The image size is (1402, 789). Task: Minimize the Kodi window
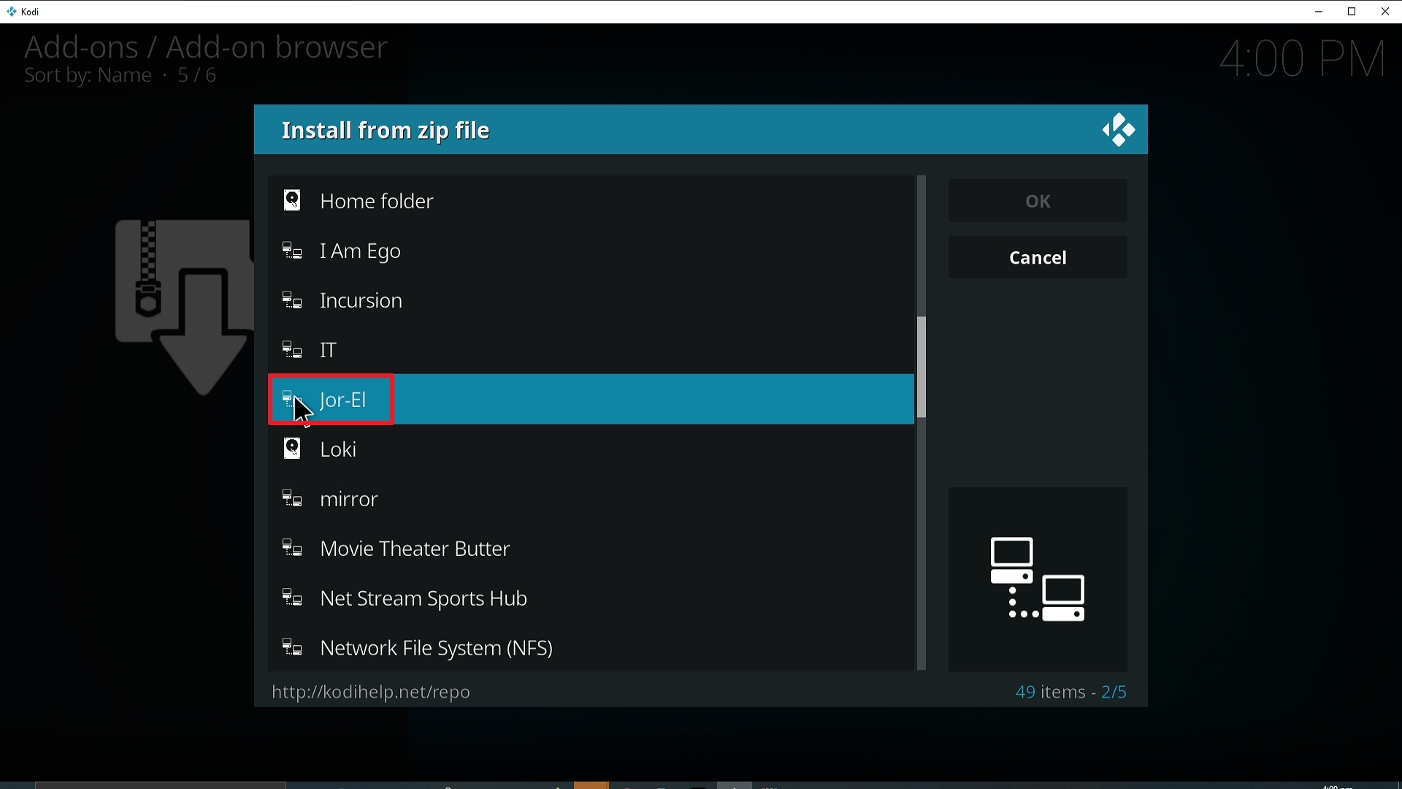1319,12
